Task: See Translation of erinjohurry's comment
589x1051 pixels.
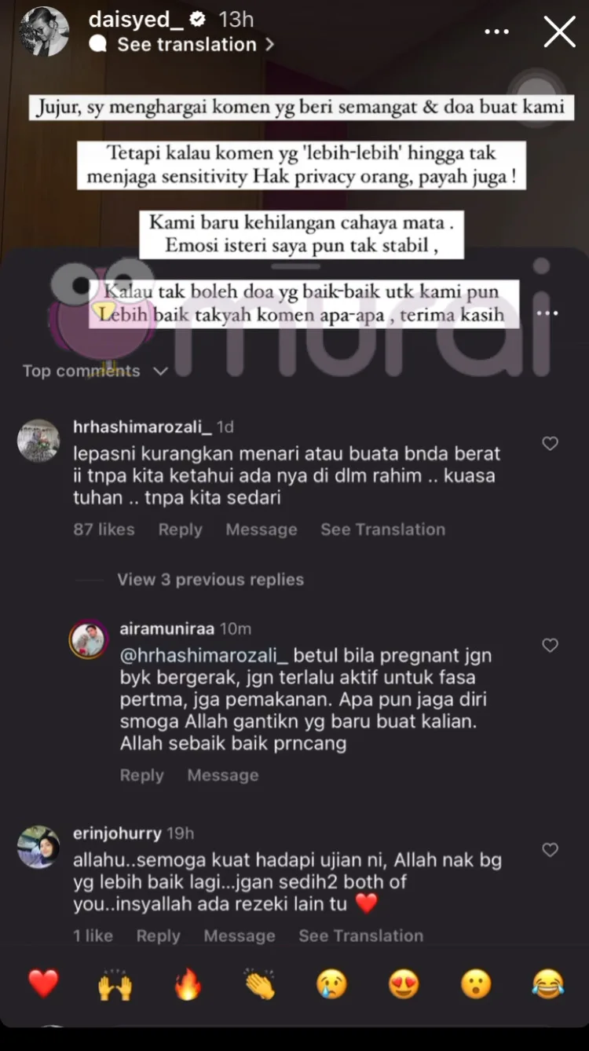Action: coord(360,936)
